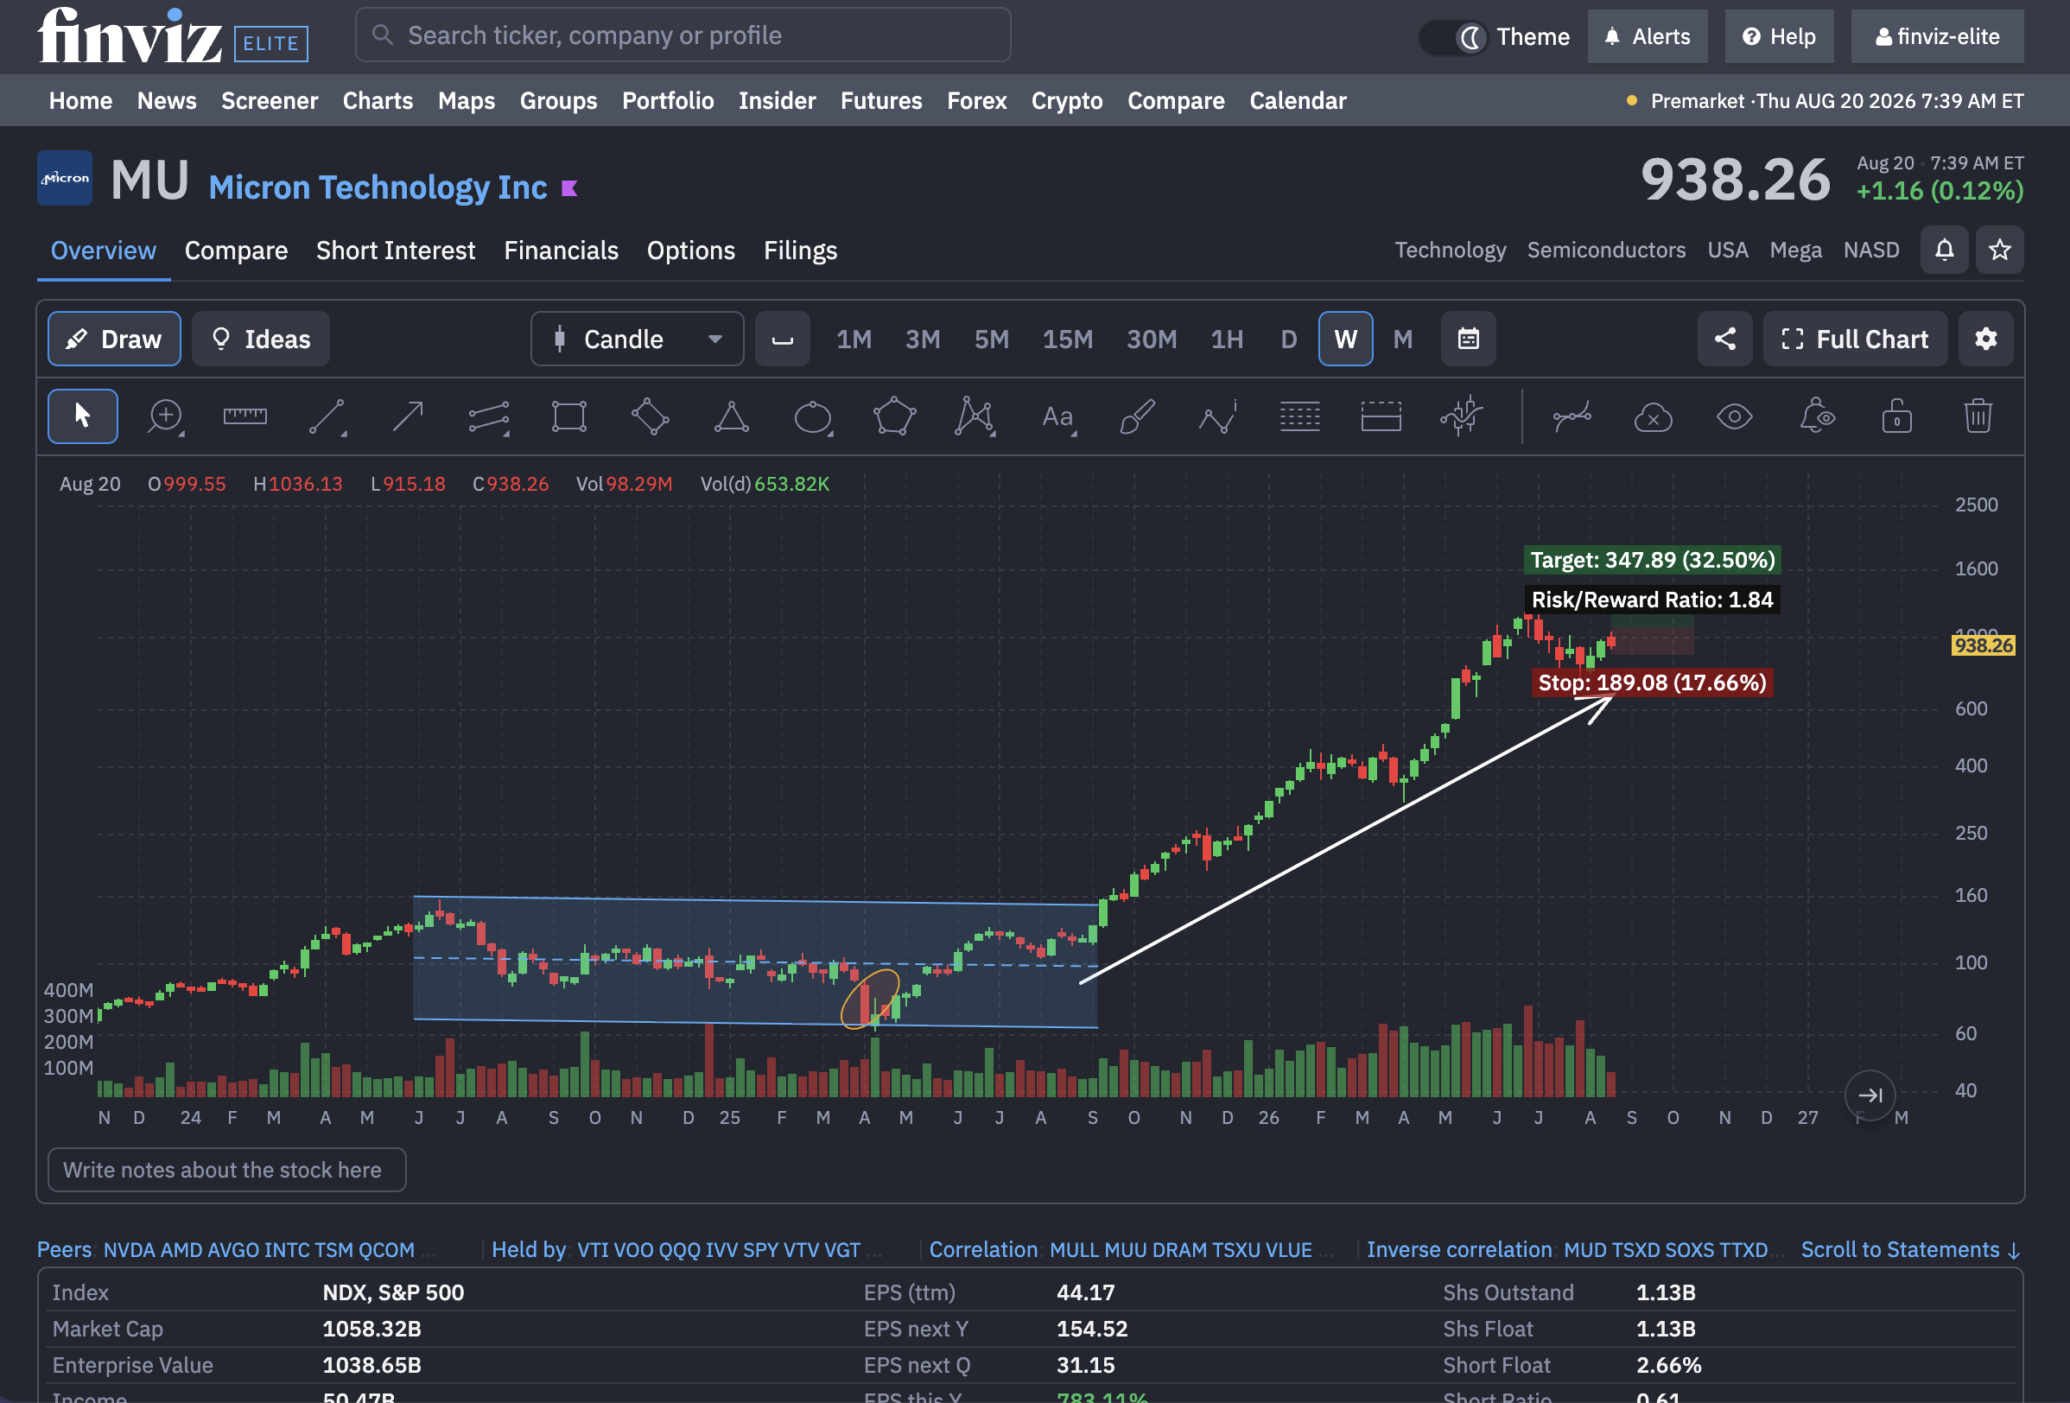The height and width of the screenshot is (1403, 2070).
Task: Pick the polygon drawing tool
Action: 894,416
